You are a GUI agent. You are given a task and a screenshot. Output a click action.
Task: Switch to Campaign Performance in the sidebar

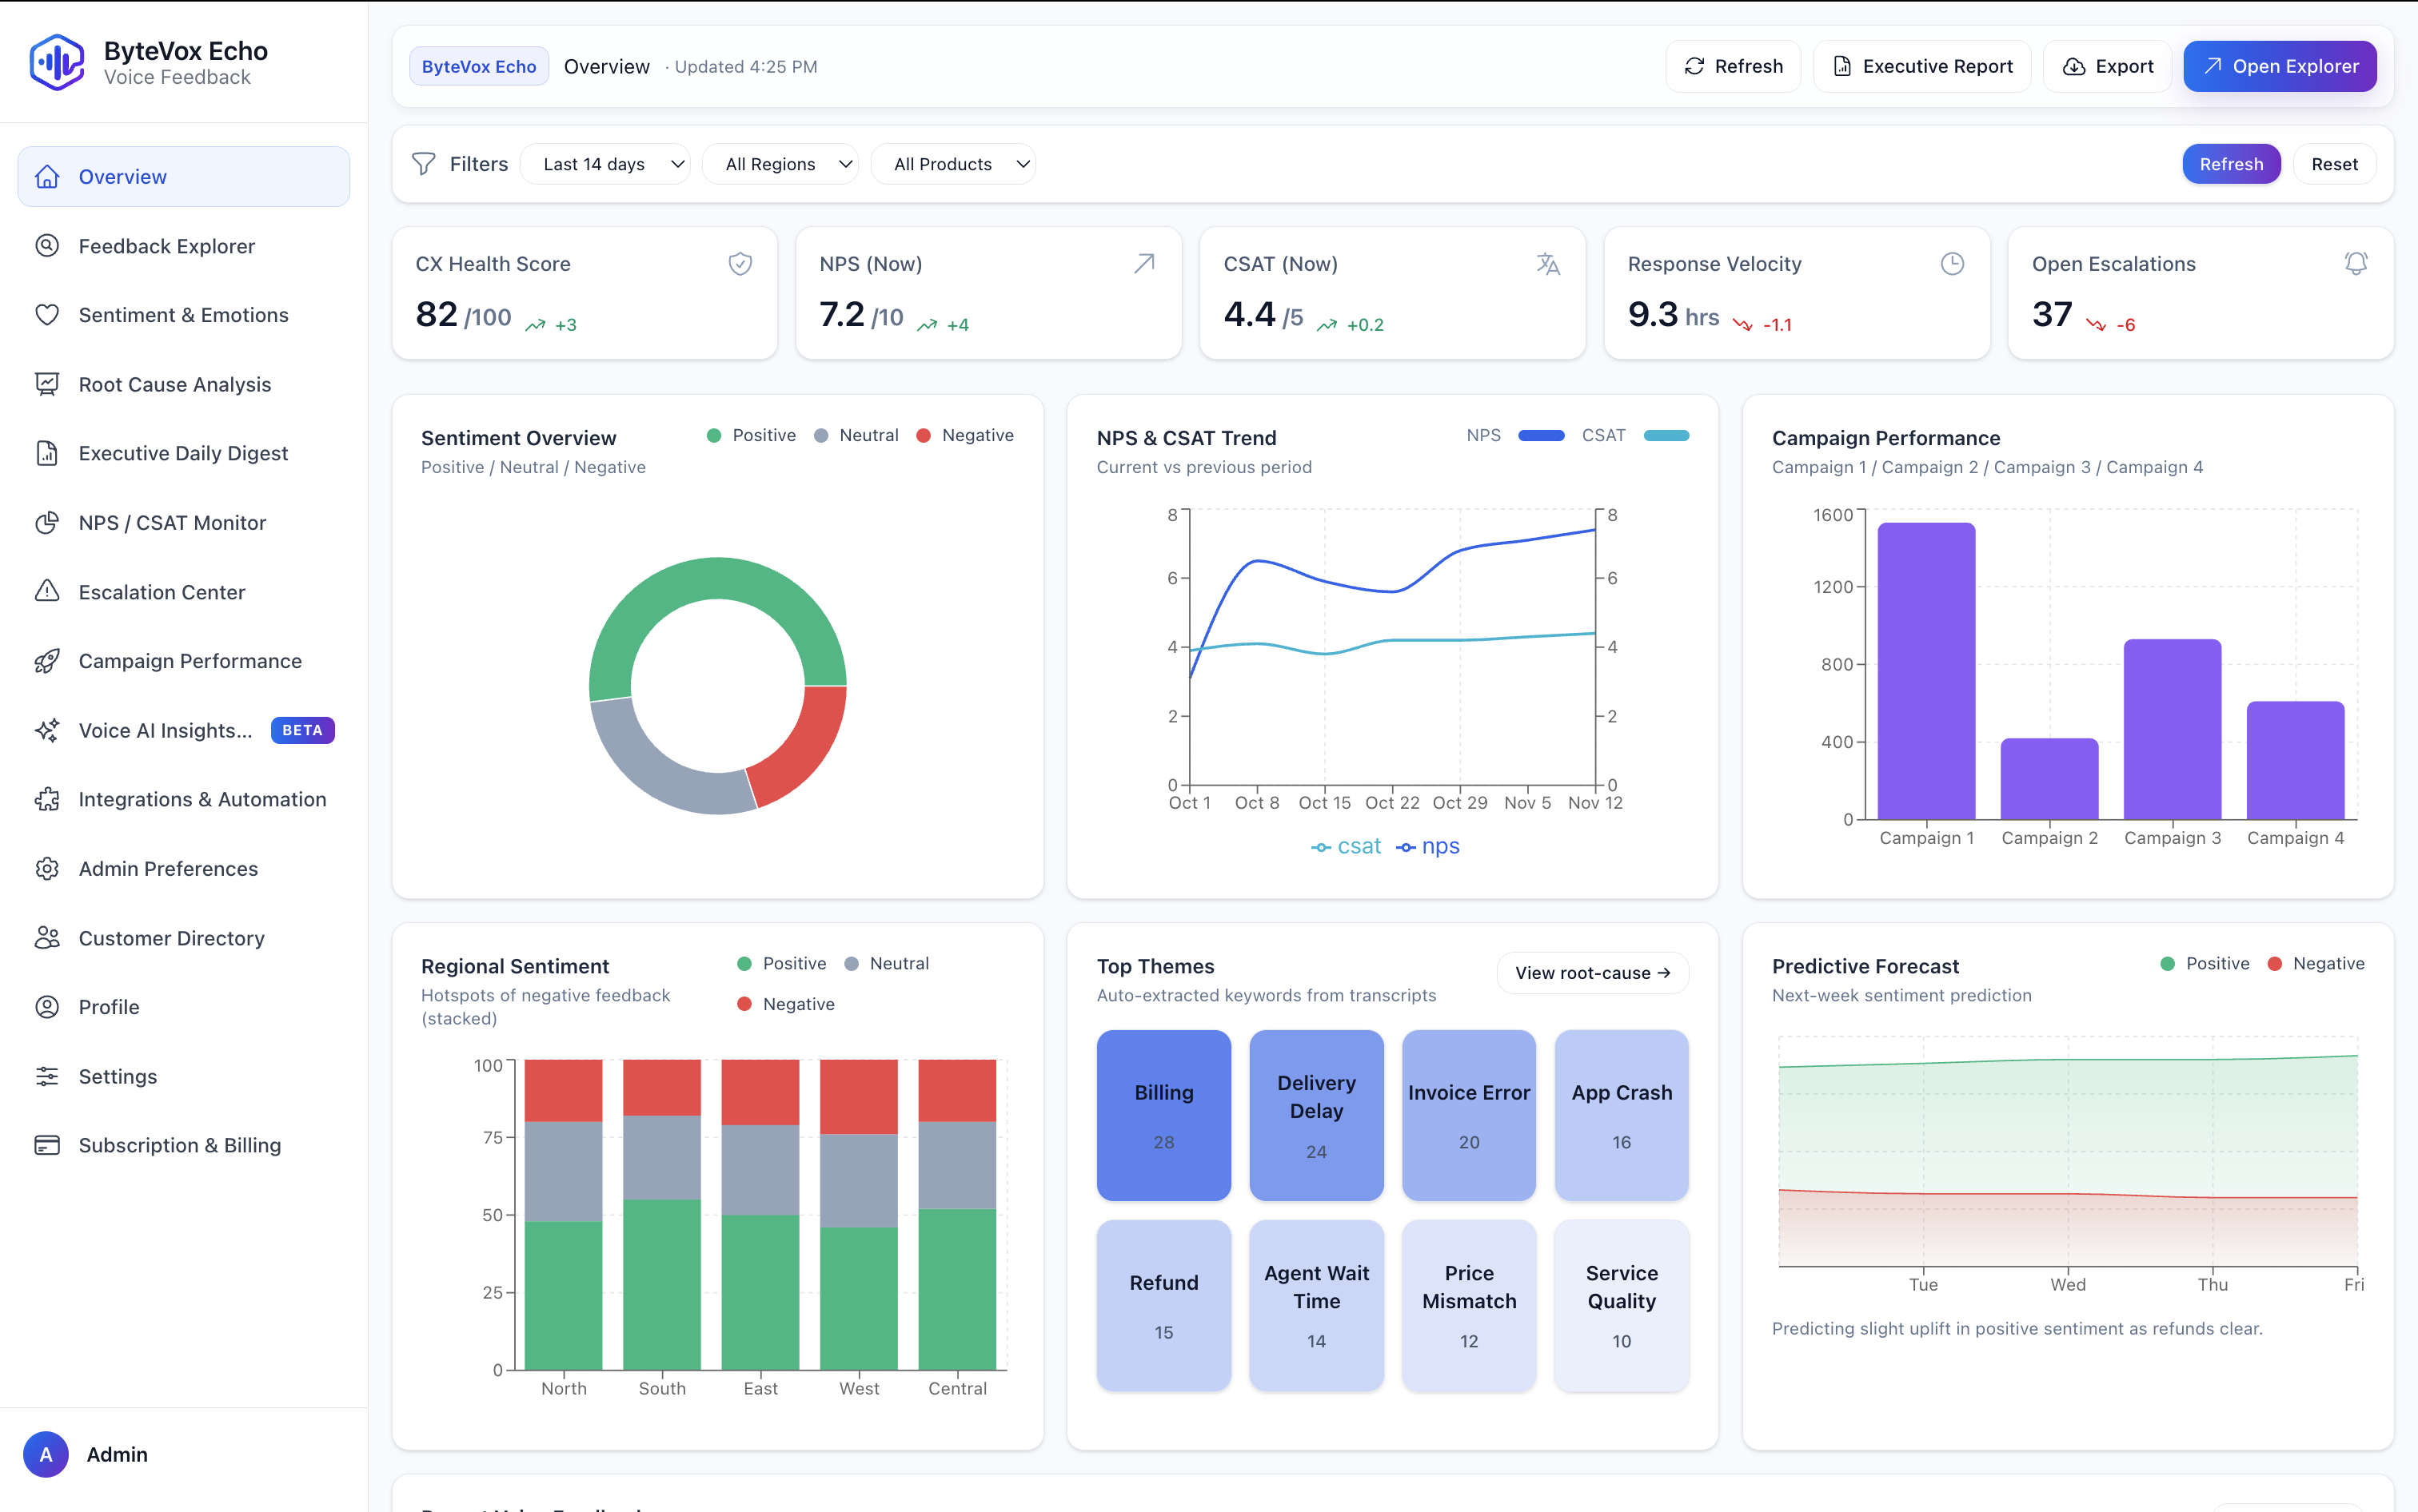tap(190, 660)
